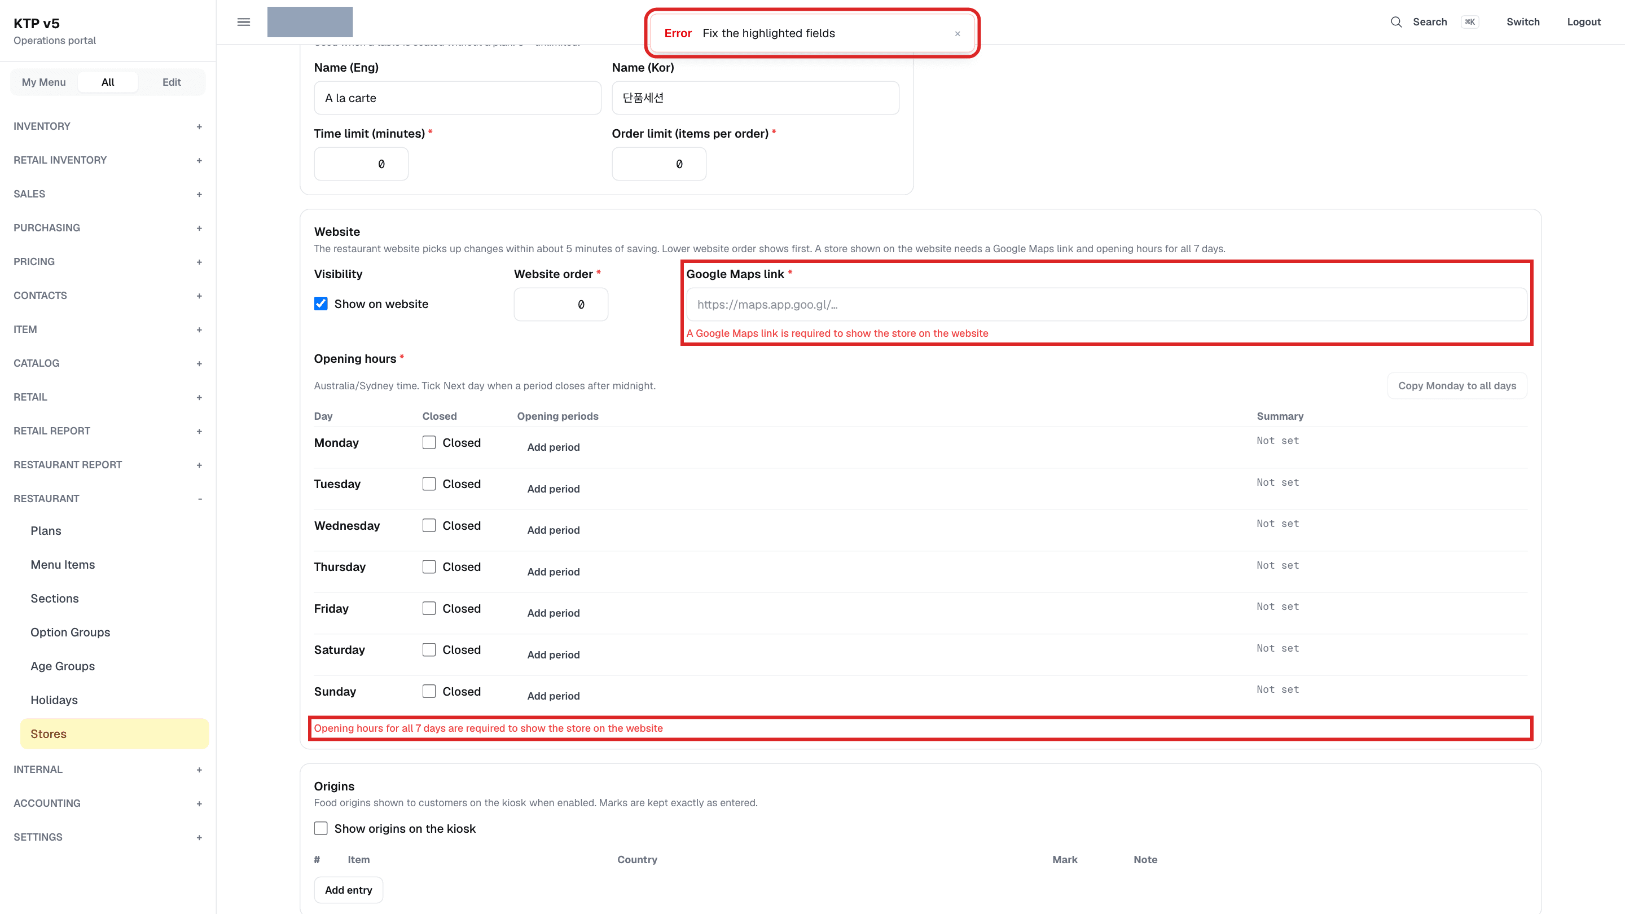Image resolution: width=1625 pixels, height=914 pixels.
Task: Click the Name (Kor) field
Action: pos(755,98)
